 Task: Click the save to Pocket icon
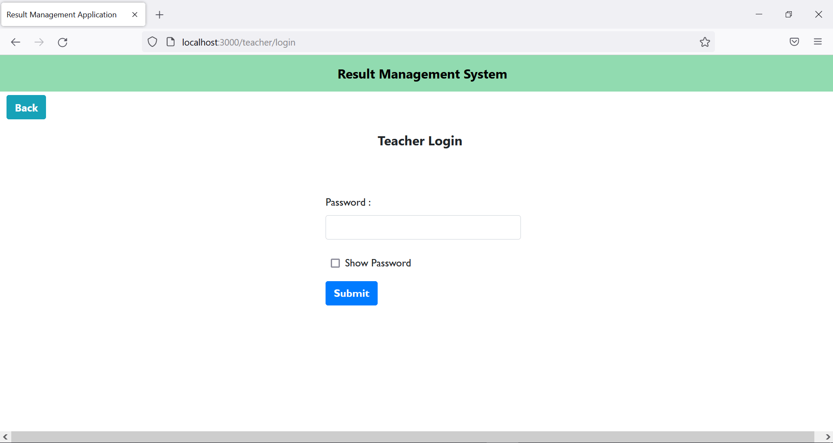point(794,42)
